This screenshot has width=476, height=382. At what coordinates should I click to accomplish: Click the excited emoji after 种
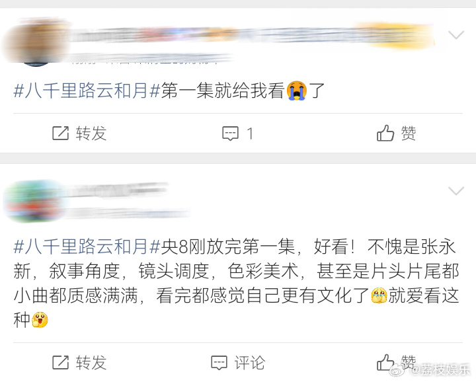(x=40, y=319)
